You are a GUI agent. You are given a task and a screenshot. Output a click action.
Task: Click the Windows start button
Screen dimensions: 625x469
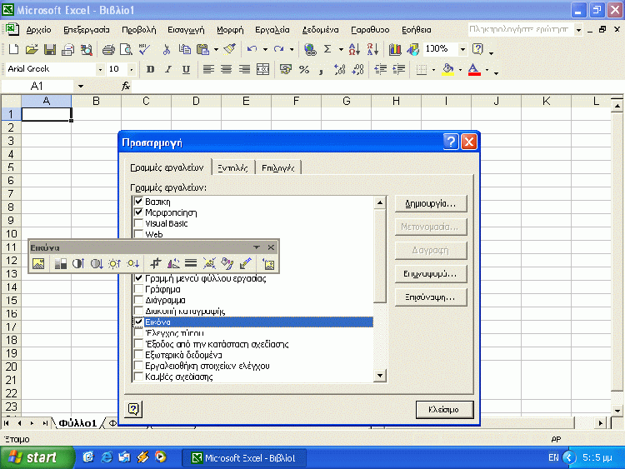(37, 457)
